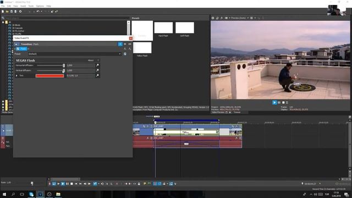Open the Options menu

point(40,6)
